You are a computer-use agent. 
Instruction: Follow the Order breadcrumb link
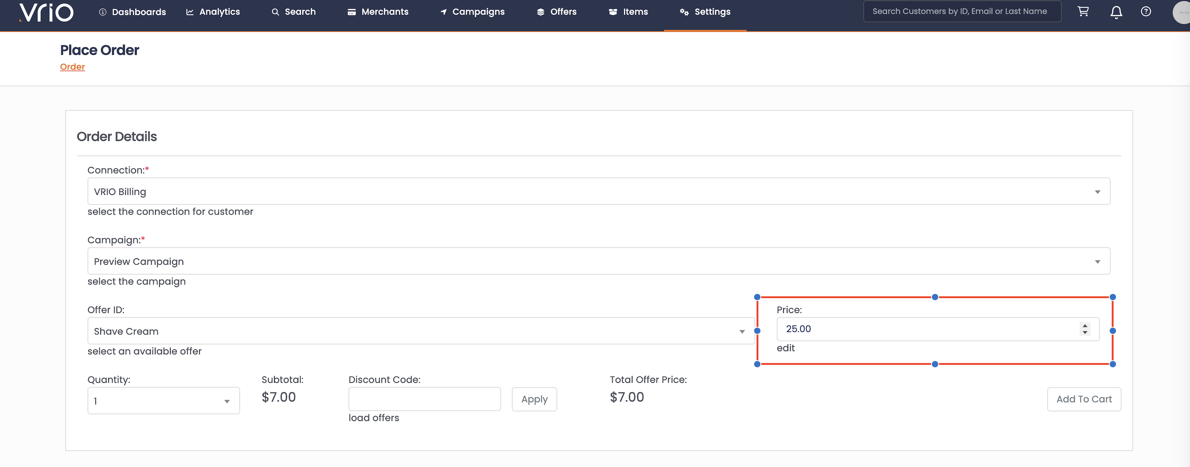72,67
